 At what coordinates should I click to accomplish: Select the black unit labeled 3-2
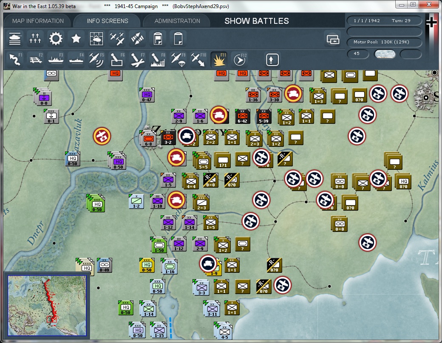click(168, 138)
